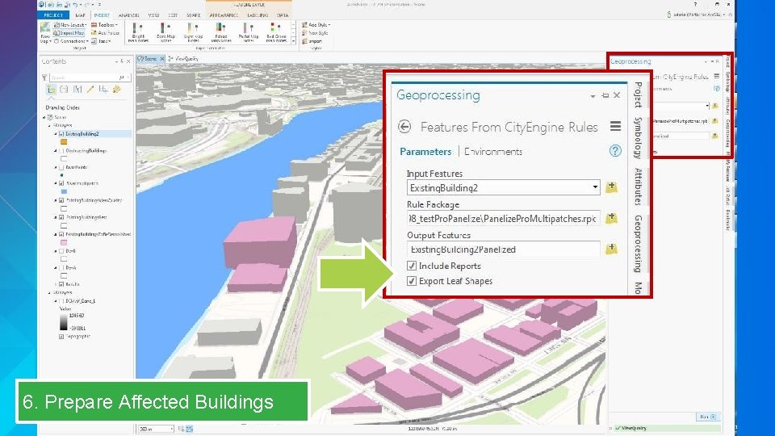Choose the Poised map notes template

point(221,32)
